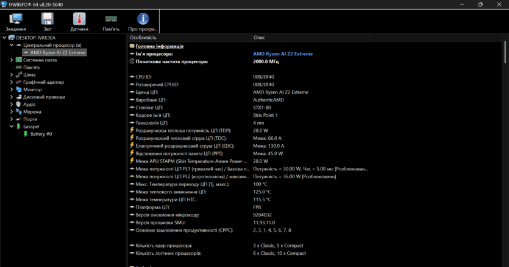Open the Зведення summary toolbar icon
This screenshot has width=509, height=267.
(x=15, y=19)
